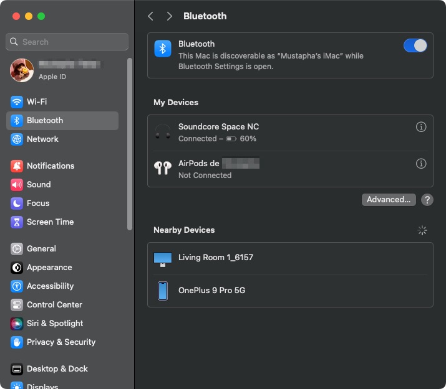Open info for Soundcore Space NC
446x389 pixels.
[421, 127]
